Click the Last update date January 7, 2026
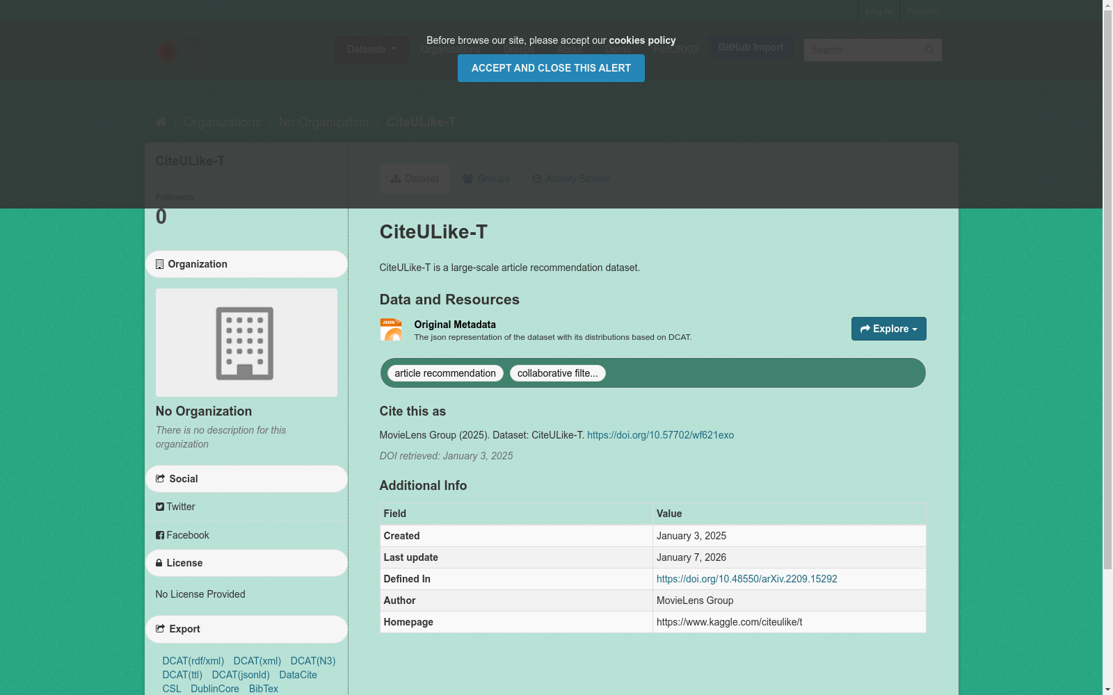The height and width of the screenshot is (695, 1113). [691, 557]
